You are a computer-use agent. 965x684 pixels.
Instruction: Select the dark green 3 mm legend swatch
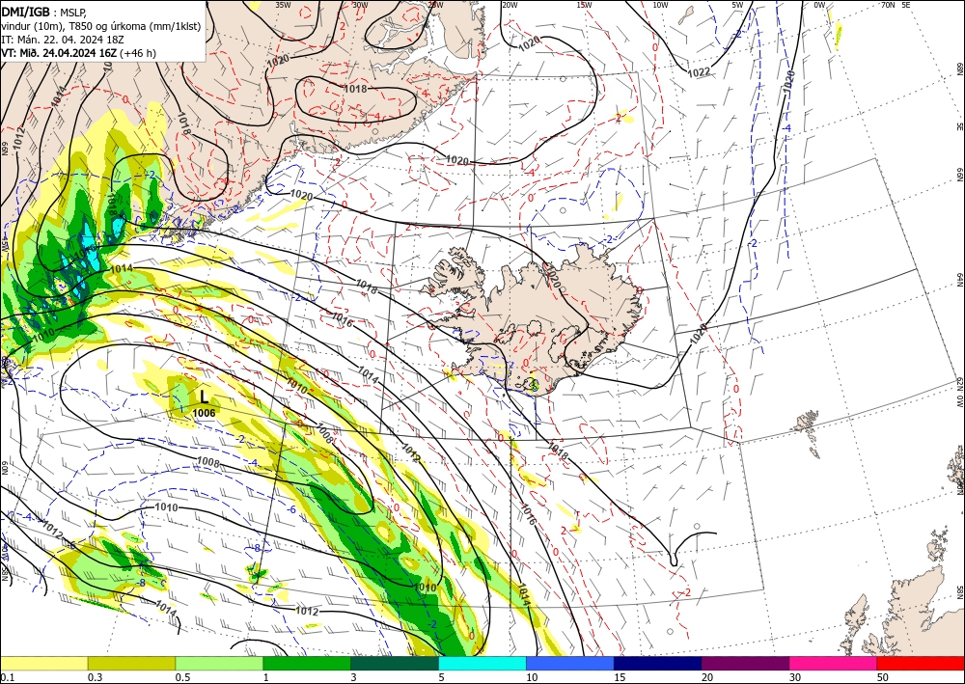(x=395, y=663)
